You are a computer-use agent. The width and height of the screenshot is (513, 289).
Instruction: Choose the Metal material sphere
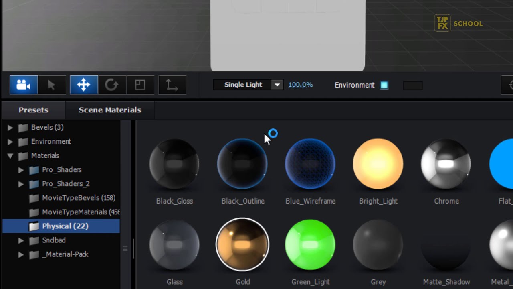tap(502, 244)
